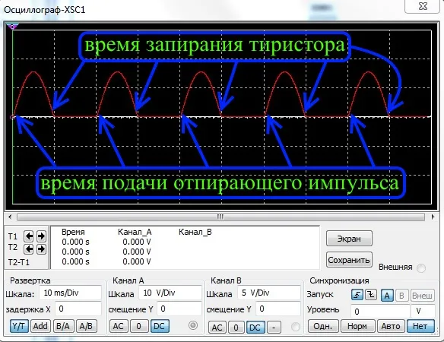
Task: Choose trigger source A
Action: pyautogui.click(x=387, y=296)
